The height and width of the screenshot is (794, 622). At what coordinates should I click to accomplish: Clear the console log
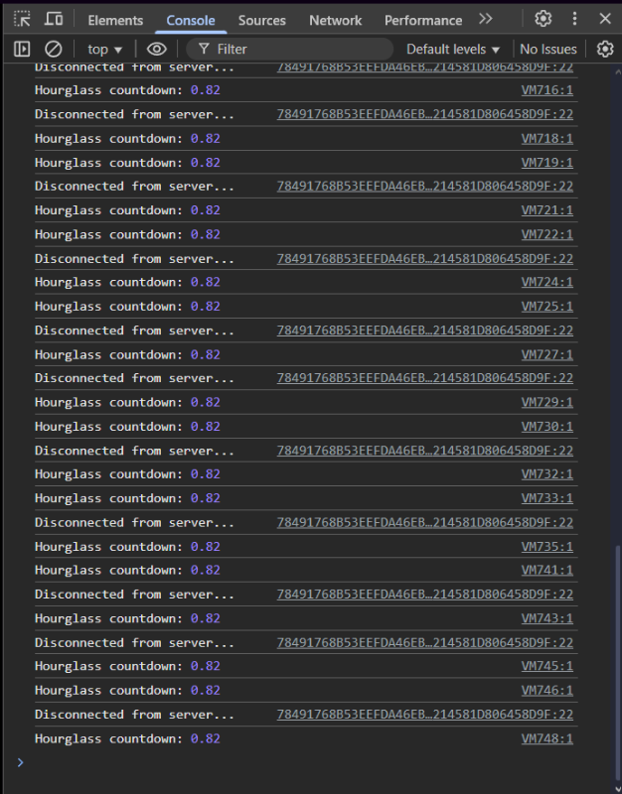[54, 49]
